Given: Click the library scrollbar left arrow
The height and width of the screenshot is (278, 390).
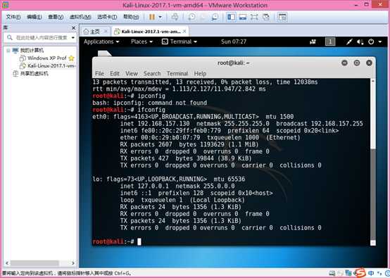Looking at the screenshot, I should [7, 263].
